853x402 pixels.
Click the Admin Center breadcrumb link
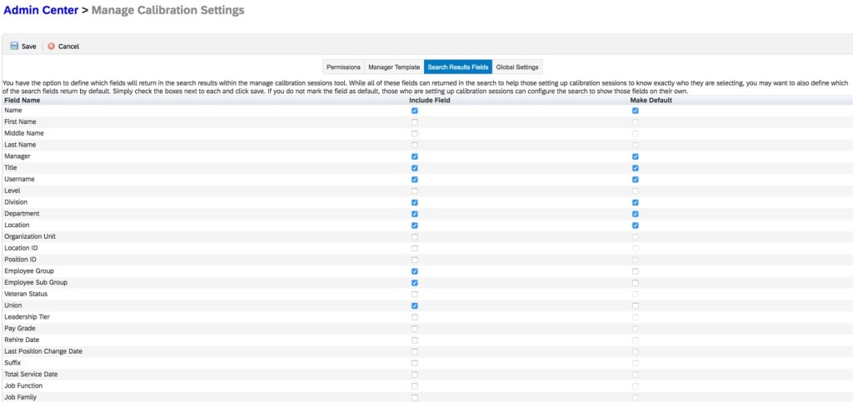41,11
